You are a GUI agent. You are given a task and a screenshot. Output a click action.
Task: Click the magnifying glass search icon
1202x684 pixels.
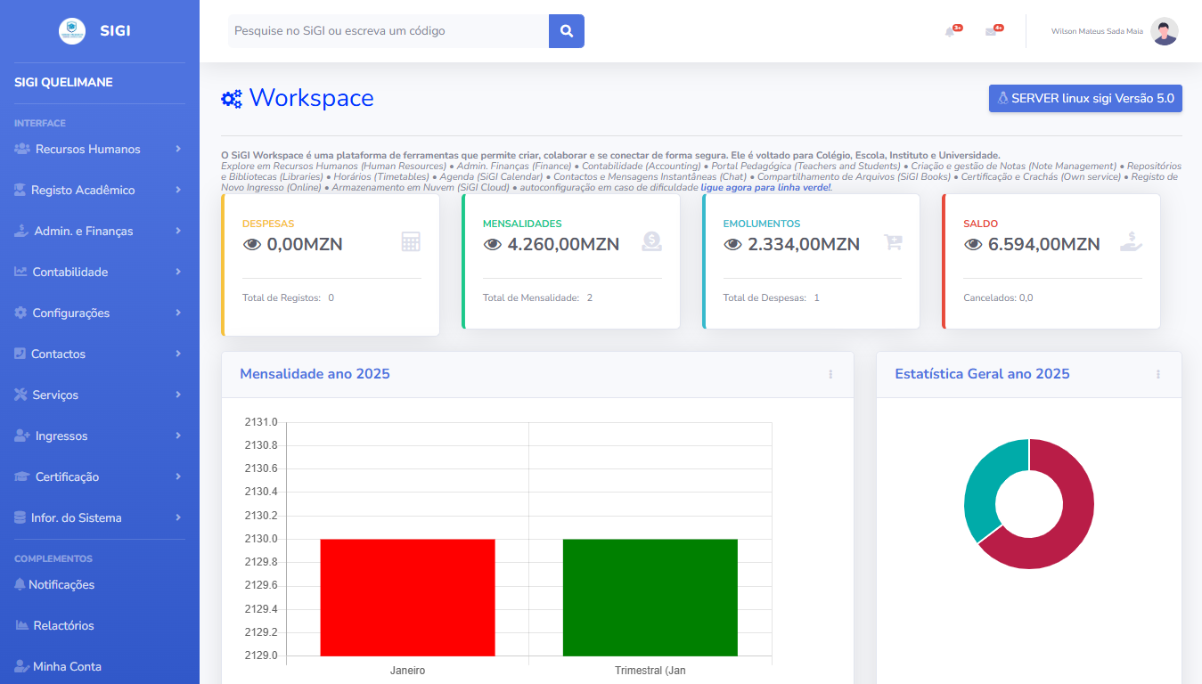tap(566, 30)
